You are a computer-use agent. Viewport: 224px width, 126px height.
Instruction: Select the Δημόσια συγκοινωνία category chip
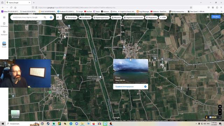click(133, 17)
